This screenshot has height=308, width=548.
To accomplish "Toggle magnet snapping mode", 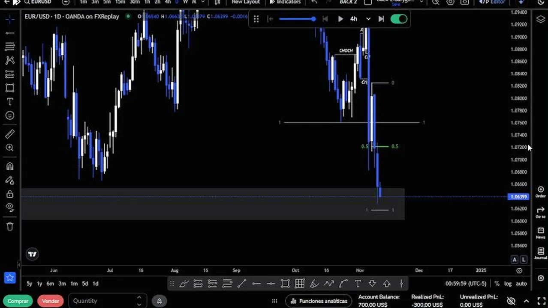I will [x=10, y=166].
